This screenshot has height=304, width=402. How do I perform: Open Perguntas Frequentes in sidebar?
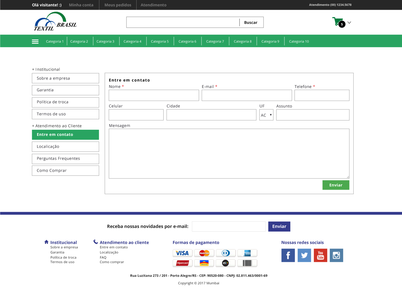click(x=65, y=159)
